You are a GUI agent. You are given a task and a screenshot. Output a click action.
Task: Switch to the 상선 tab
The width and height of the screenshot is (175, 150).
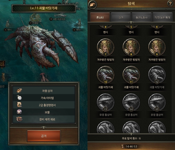pyautogui.click(x=121, y=17)
